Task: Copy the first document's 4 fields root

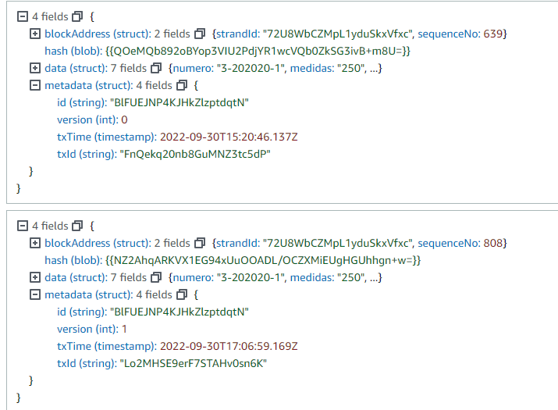Action: [76, 16]
